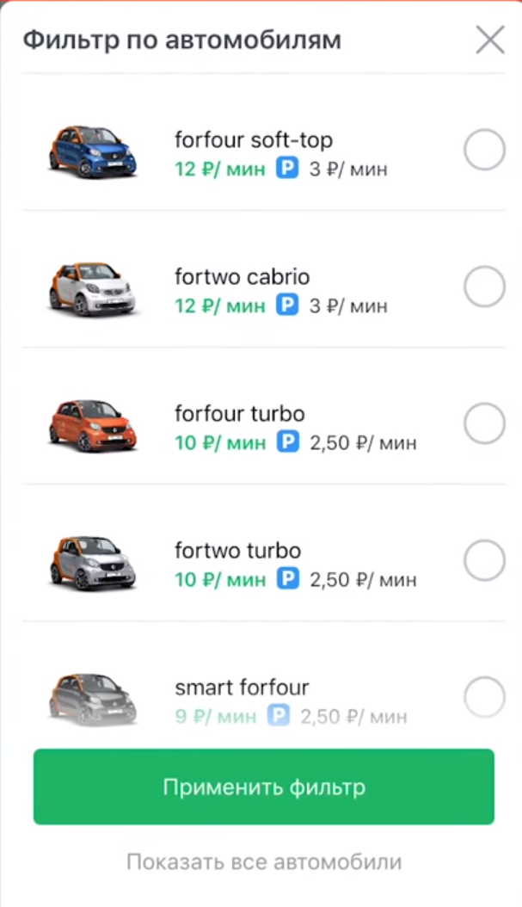Screen dimensions: 522x907
Task: Click the orange forfour turbo car image
Action: [x=92, y=425]
